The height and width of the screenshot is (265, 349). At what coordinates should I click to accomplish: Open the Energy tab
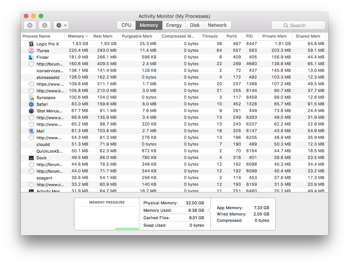coord(174,25)
